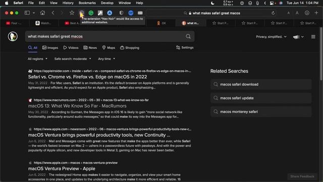Open the Develop menu
323x182 pixels.
[107, 3]
